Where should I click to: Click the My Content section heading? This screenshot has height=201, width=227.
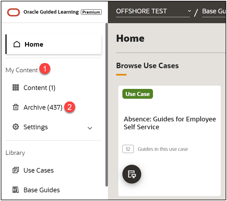click(x=22, y=70)
